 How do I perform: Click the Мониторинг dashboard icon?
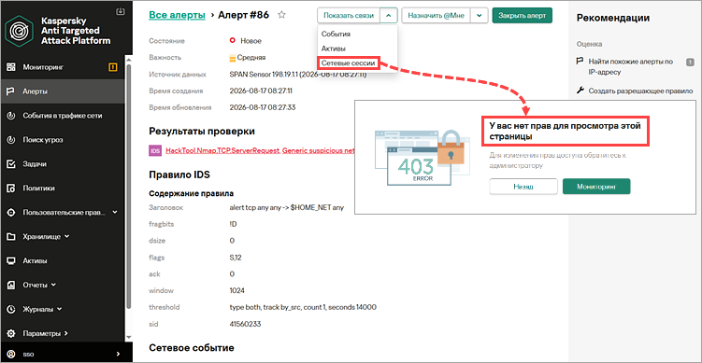(11, 67)
